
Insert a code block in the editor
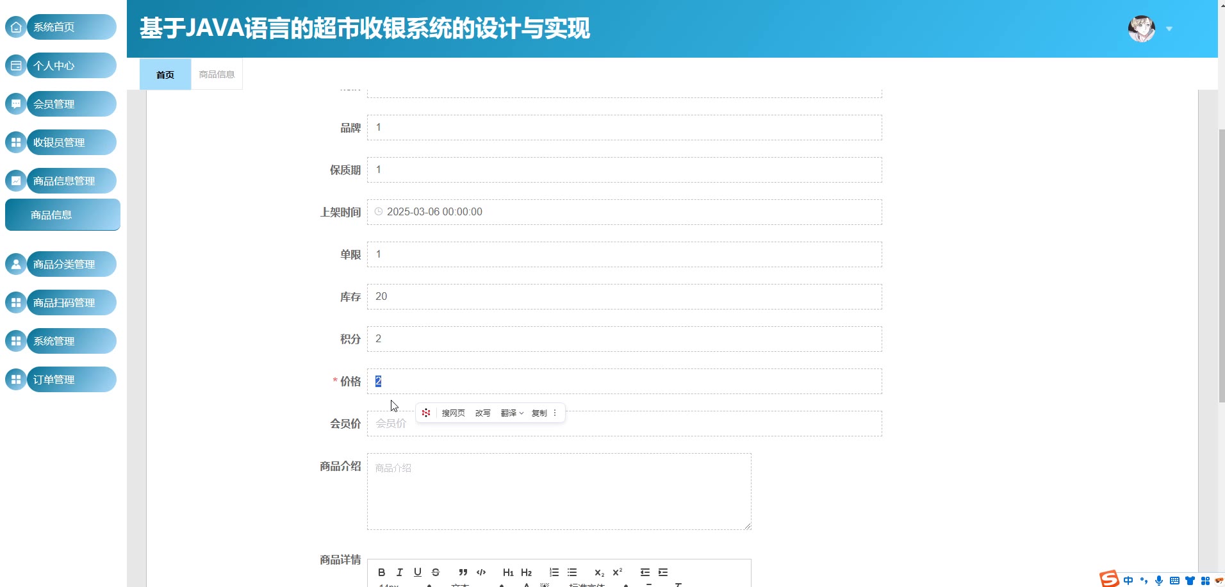481,572
